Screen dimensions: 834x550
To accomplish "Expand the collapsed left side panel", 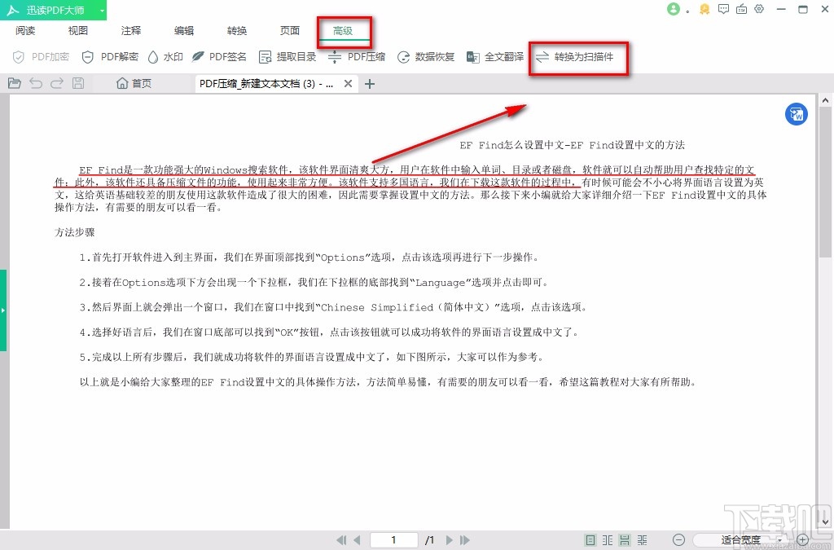I will point(4,310).
